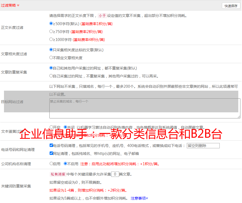This screenshot has width=242, height=203.
Task: Toggle the 电话号码清理 checkbox
Action: click(51, 145)
